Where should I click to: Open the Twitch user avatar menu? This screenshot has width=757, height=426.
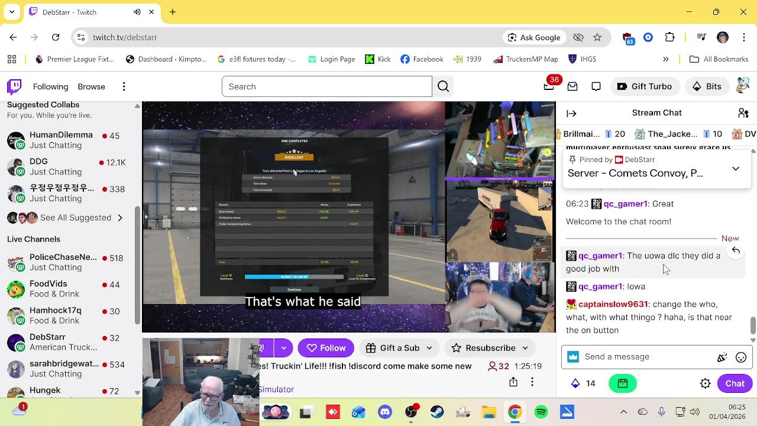[743, 86]
